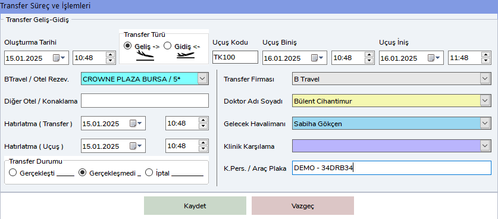Select the Geliş transfer type radio
The image size is (498, 219).
127,46
